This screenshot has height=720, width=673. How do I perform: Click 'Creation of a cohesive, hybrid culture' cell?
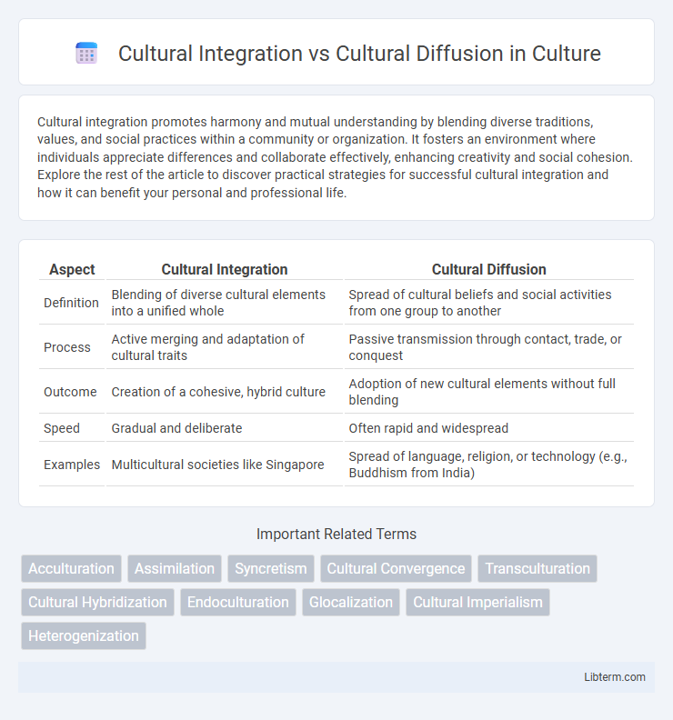point(224,392)
